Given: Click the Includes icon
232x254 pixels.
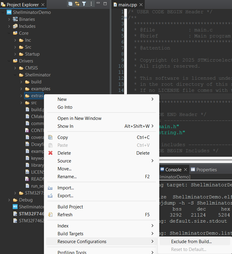Looking at the screenshot, I should (15, 26).
